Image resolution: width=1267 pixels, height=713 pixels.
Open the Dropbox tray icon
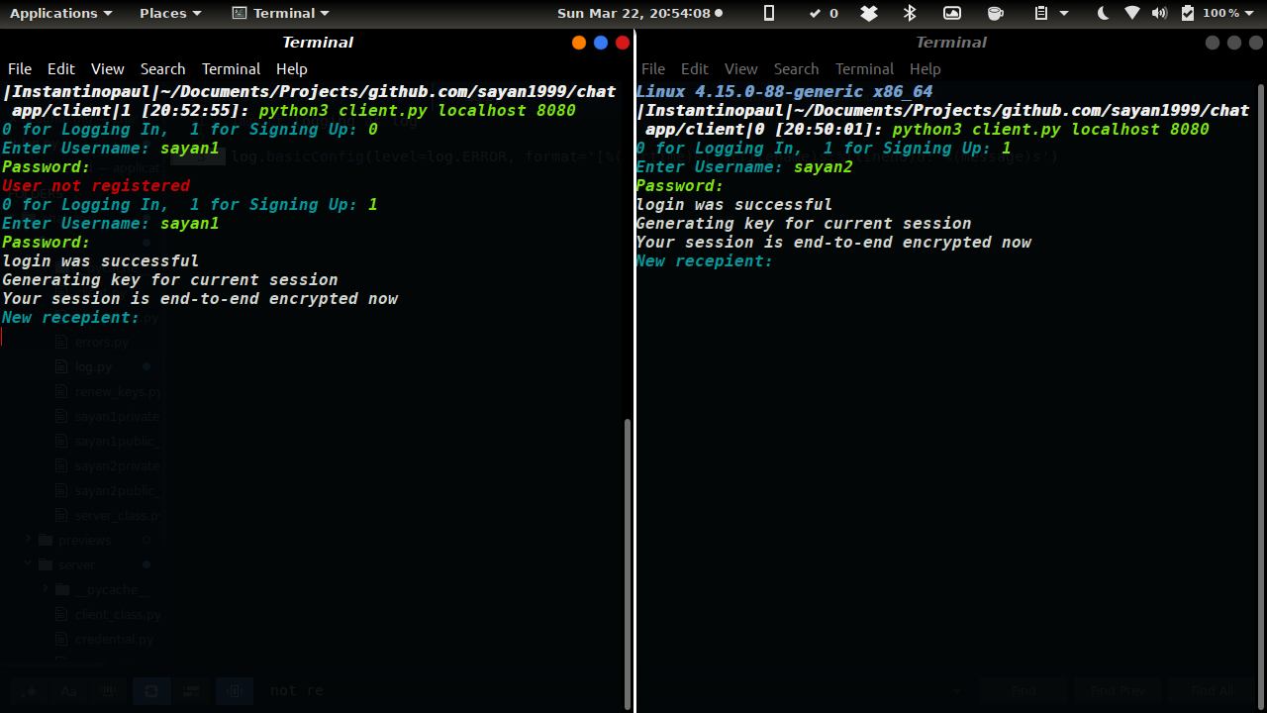coord(868,13)
